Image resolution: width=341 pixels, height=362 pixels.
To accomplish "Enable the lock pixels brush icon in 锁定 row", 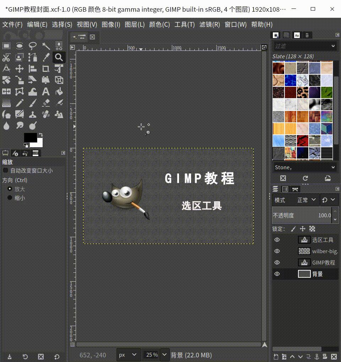I will (293, 229).
